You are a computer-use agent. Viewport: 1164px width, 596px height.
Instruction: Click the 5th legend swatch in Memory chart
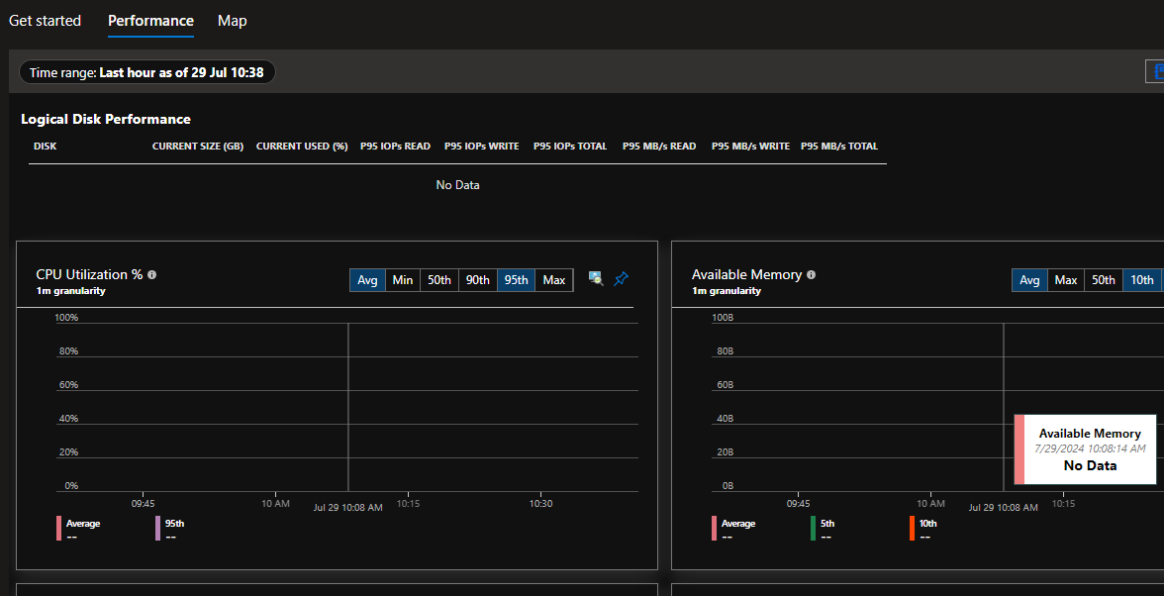click(813, 529)
